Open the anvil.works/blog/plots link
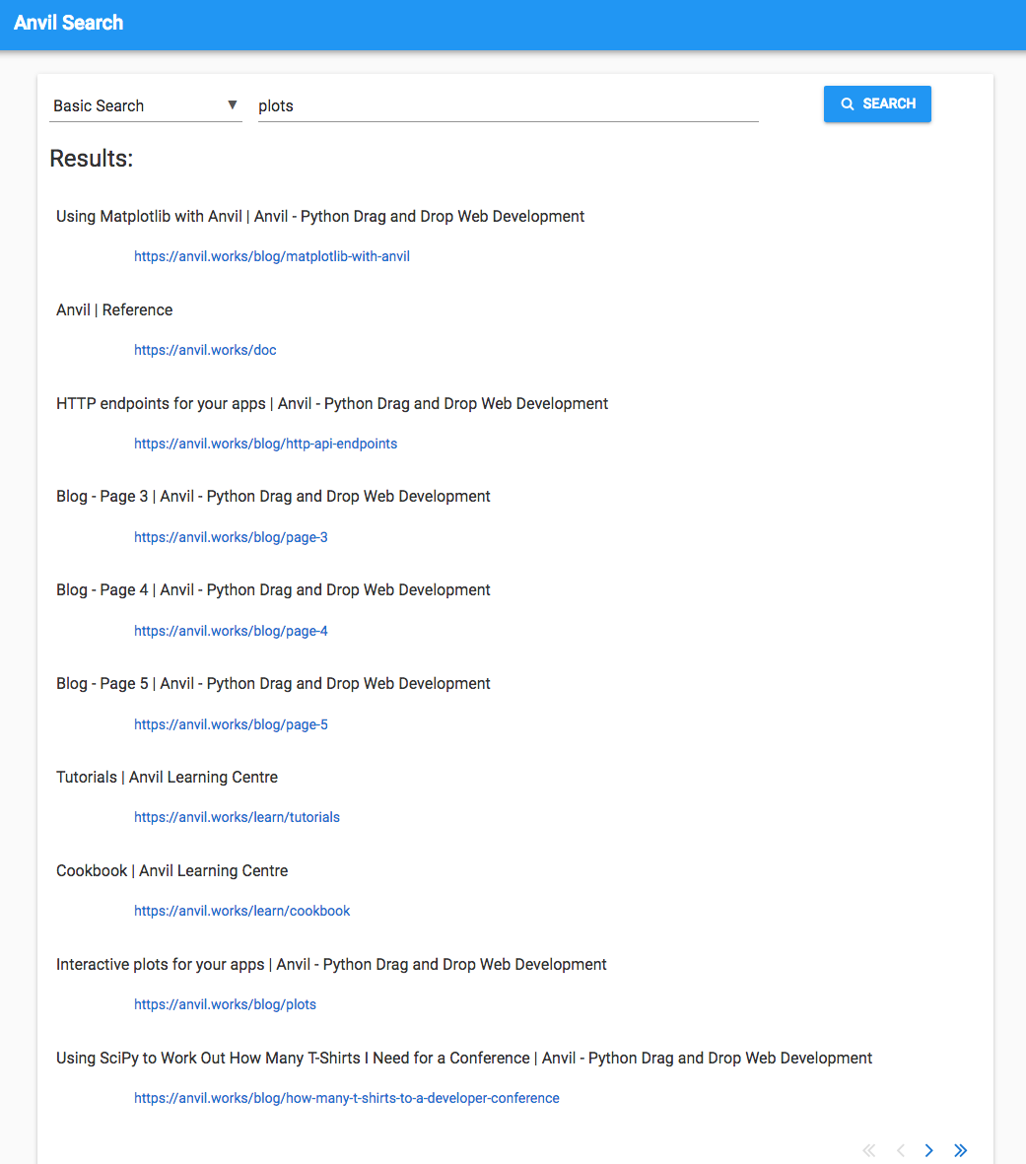 225,1004
